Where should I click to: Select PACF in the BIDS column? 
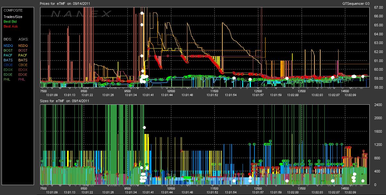point(8,55)
